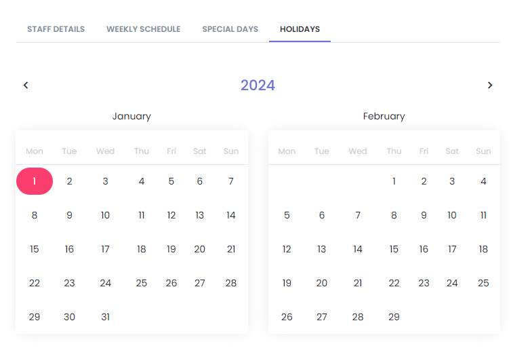
Task: Click the highlighted January 1 date
Action: [x=35, y=181]
